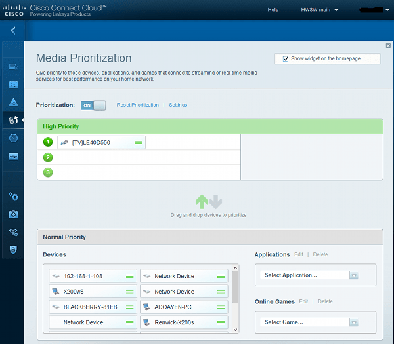Click Edit next to Online Games

pyautogui.click(x=303, y=301)
